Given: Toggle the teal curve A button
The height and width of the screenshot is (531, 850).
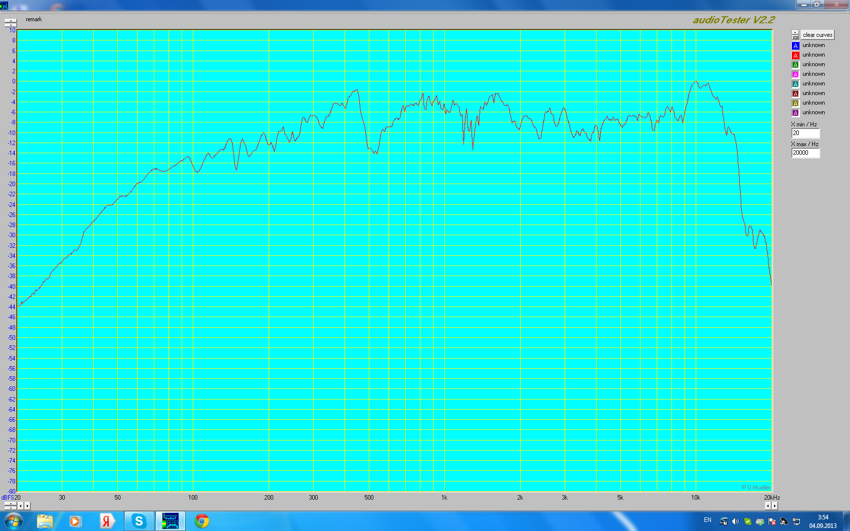Looking at the screenshot, I should (x=795, y=84).
